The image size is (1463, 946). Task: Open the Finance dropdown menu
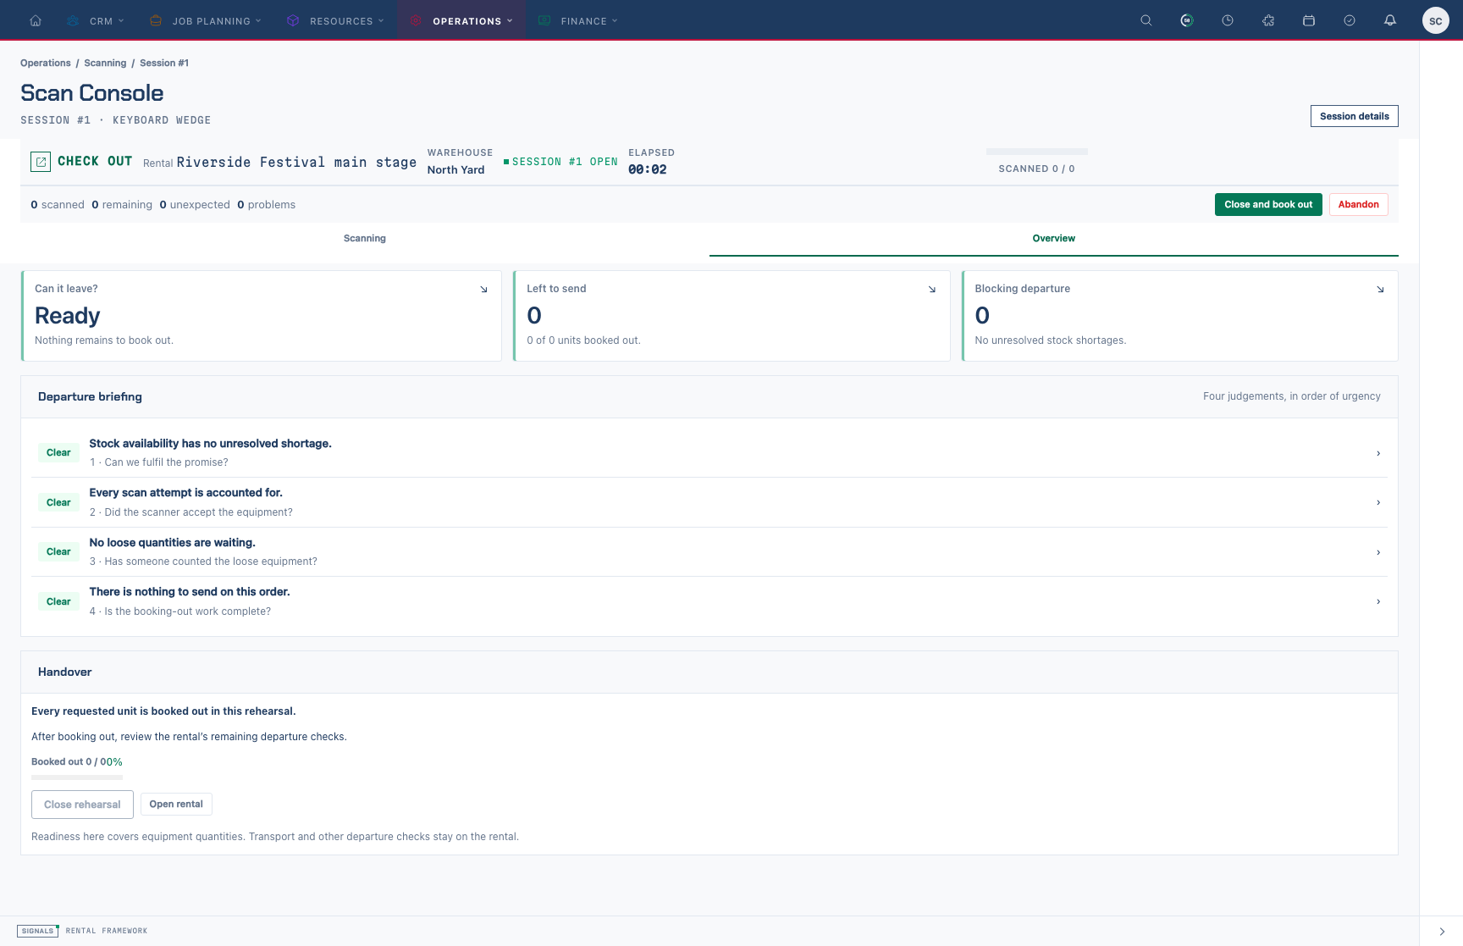click(x=577, y=20)
